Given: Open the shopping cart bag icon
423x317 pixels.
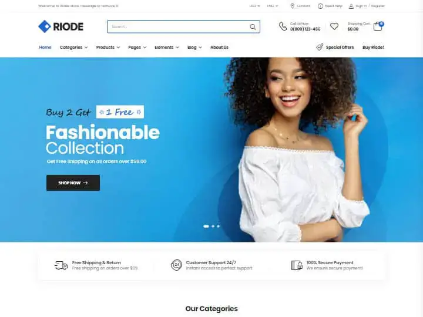Looking at the screenshot, I should click(378, 26).
